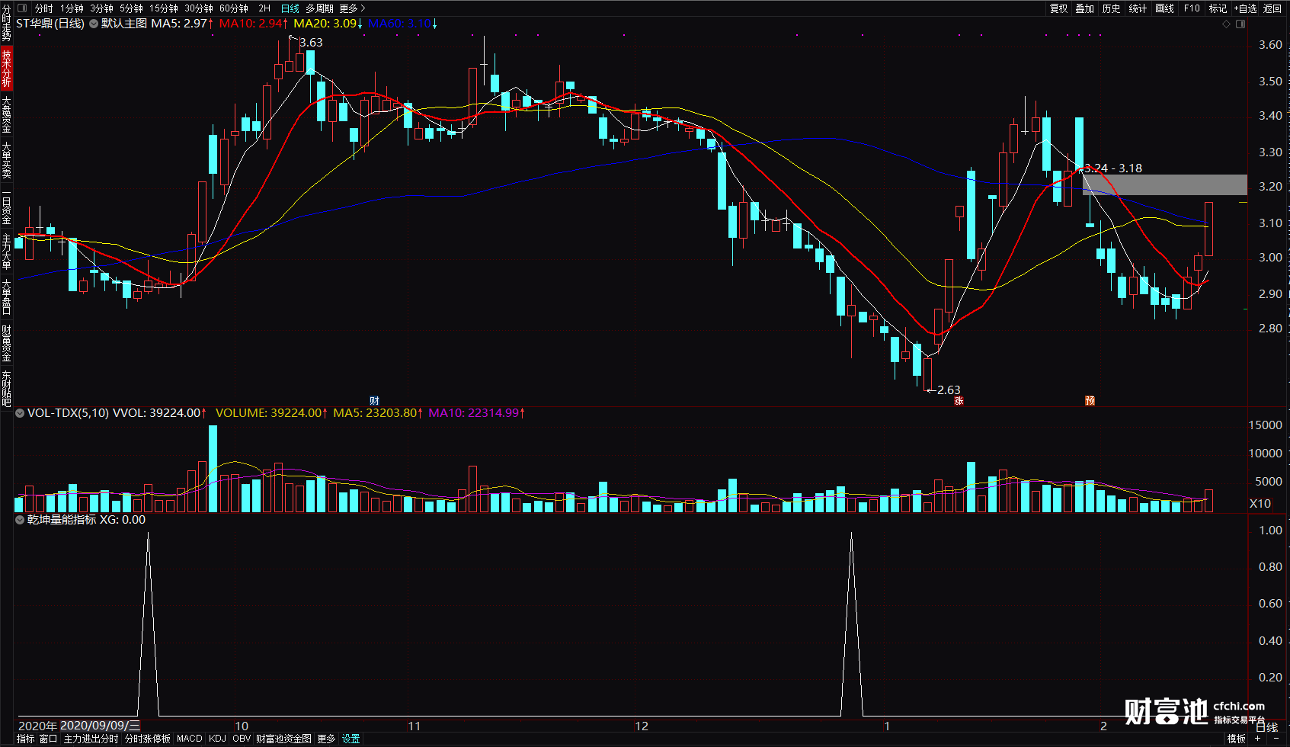Screen dimensions: 1290x747
Task: Open 历史 history
Action: [1112, 8]
